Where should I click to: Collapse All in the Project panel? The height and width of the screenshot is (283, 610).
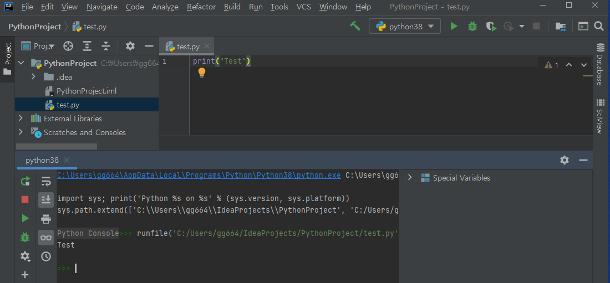tap(106, 47)
